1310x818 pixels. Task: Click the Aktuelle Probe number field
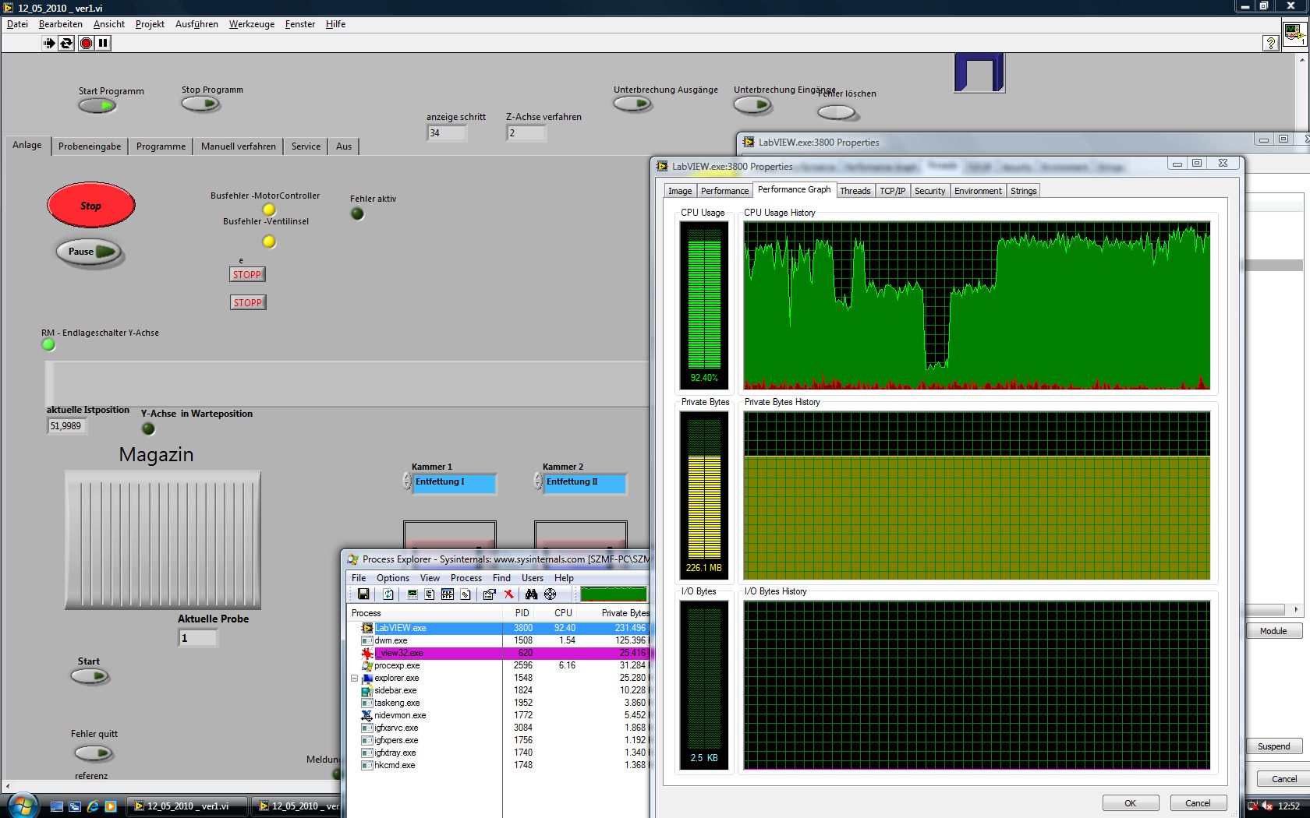tap(198, 638)
